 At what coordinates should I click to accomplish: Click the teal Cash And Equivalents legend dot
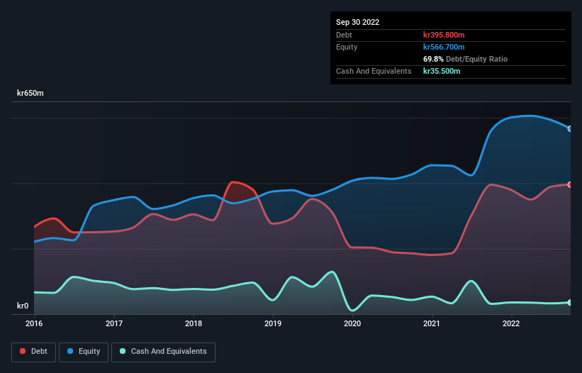123,351
